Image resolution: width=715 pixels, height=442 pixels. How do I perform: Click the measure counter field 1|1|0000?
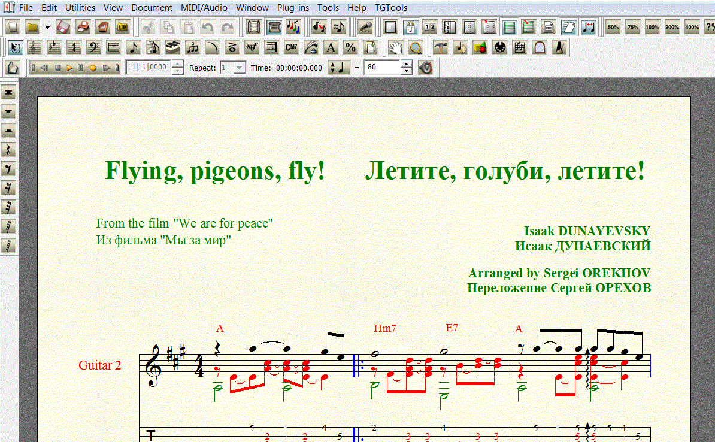tap(150, 68)
